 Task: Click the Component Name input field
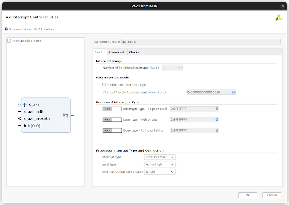pos(201,41)
